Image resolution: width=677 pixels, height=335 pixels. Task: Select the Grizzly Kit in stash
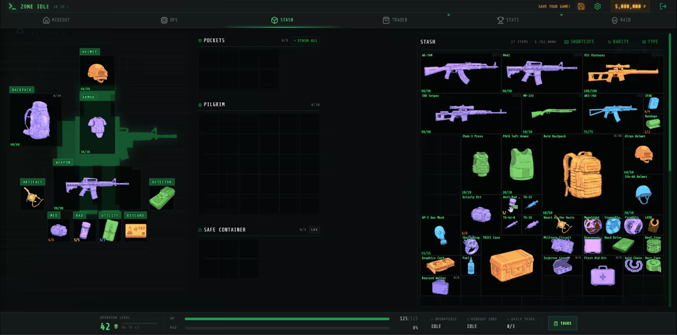click(481, 215)
